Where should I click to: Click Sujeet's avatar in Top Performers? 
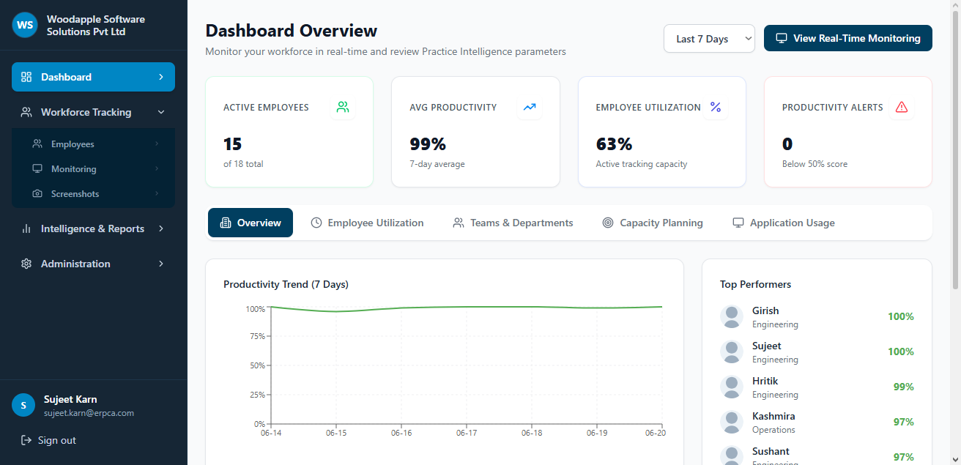point(732,351)
